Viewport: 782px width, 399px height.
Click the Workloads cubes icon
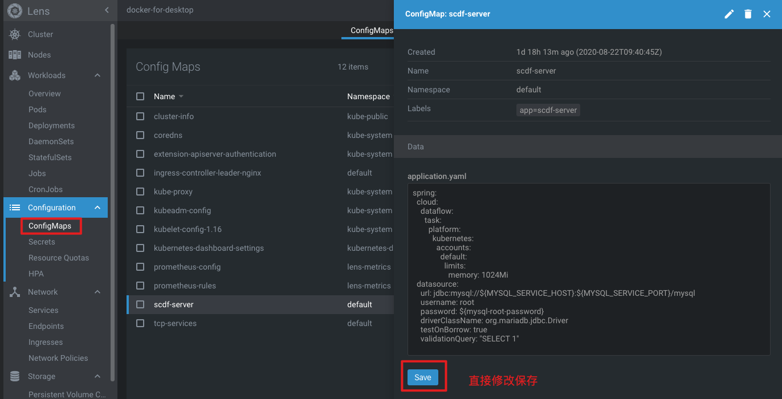(x=15, y=75)
